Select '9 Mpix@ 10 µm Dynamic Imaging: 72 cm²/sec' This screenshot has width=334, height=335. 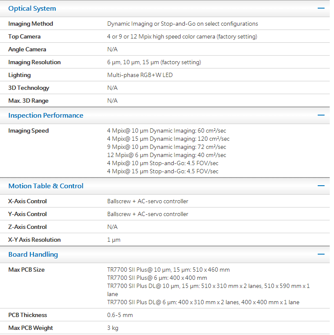pos(167,147)
